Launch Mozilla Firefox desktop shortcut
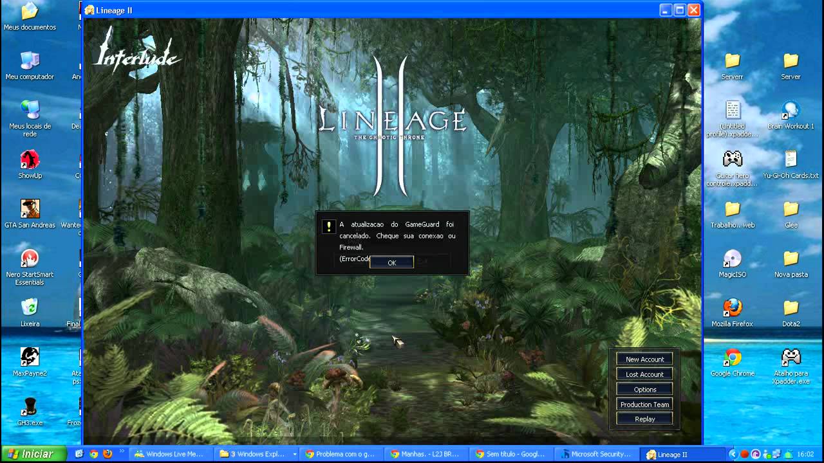Viewport: 824px width, 463px height. pos(732,313)
